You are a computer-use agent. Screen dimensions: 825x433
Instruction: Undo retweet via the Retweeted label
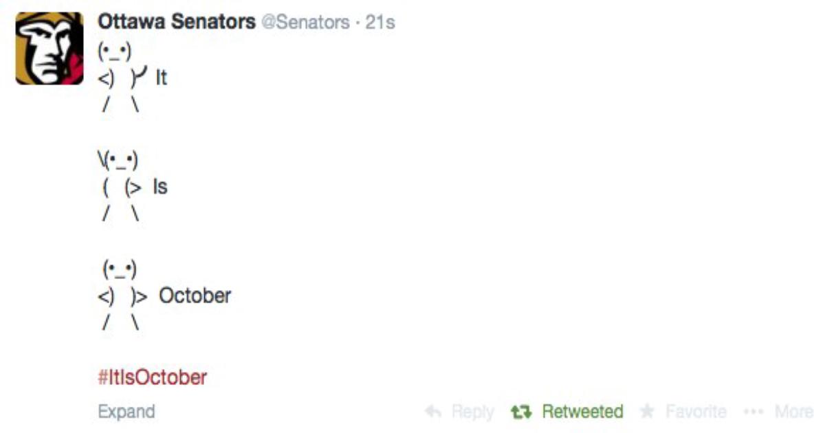click(582, 412)
